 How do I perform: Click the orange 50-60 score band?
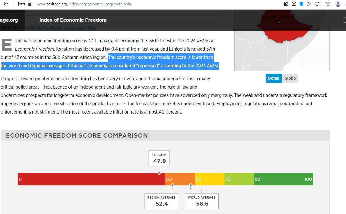tap(180, 179)
